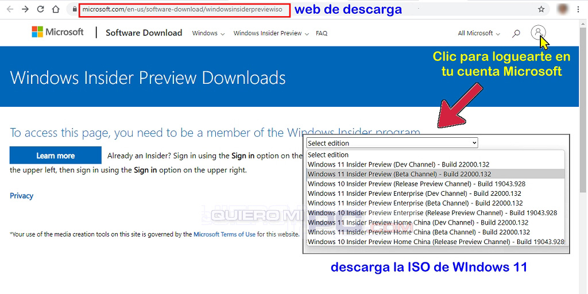Click the Learn more button

click(x=56, y=156)
